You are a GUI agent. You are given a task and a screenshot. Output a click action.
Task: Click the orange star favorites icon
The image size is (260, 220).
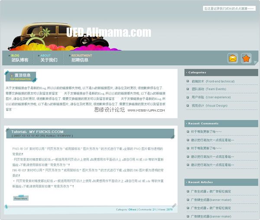[x=246, y=58]
